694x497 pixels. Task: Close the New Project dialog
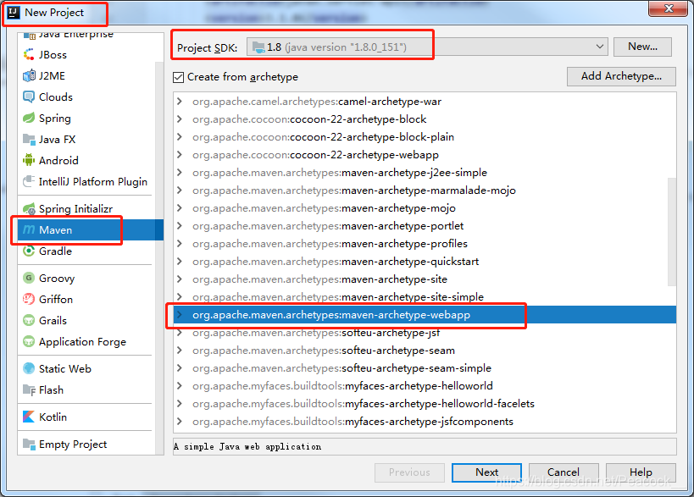click(669, 8)
